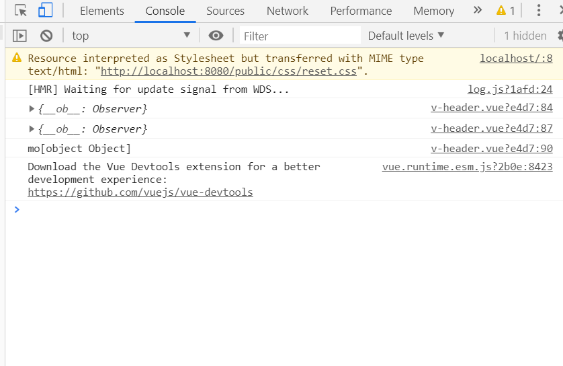Screen dimensions: 563x366
Task: Click the console input prompt line
Action: tap(288, 209)
